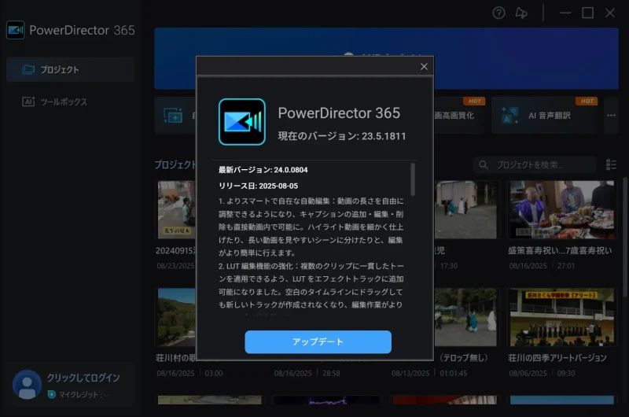
Task: Click the PowerDirector 365 logo in the dialog
Action: click(242, 122)
